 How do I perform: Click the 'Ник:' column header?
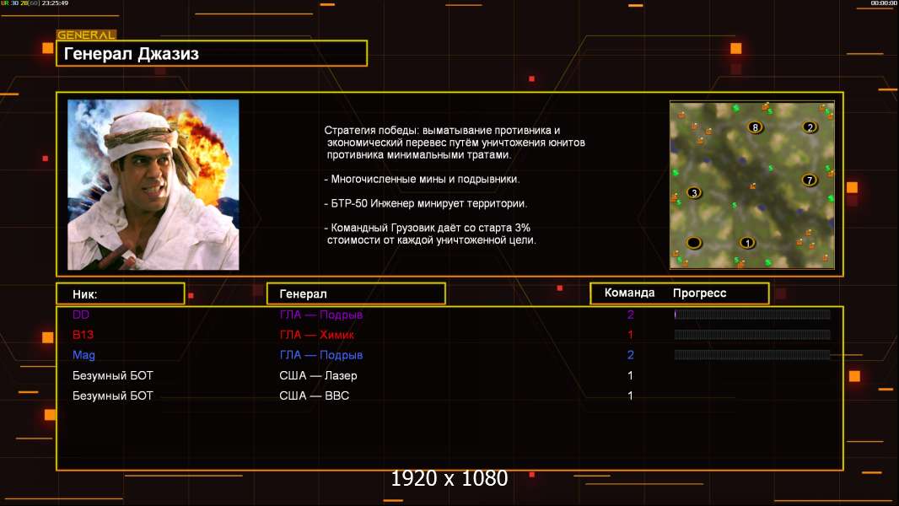point(121,293)
